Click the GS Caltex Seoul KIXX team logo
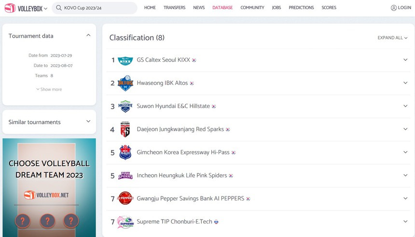 125,60
